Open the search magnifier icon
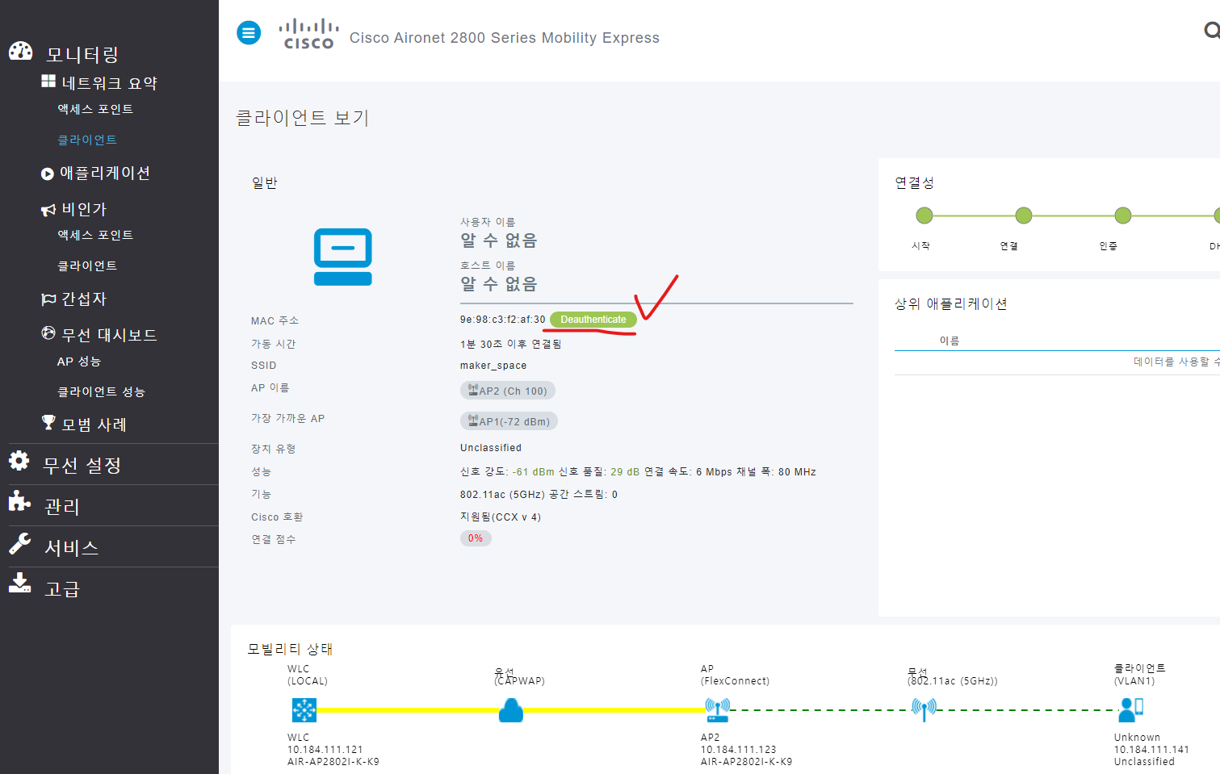 pyautogui.click(x=1212, y=31)
